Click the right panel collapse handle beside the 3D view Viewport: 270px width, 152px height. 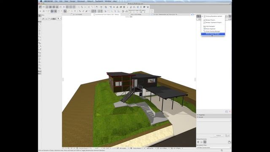(x=195, y=79)
